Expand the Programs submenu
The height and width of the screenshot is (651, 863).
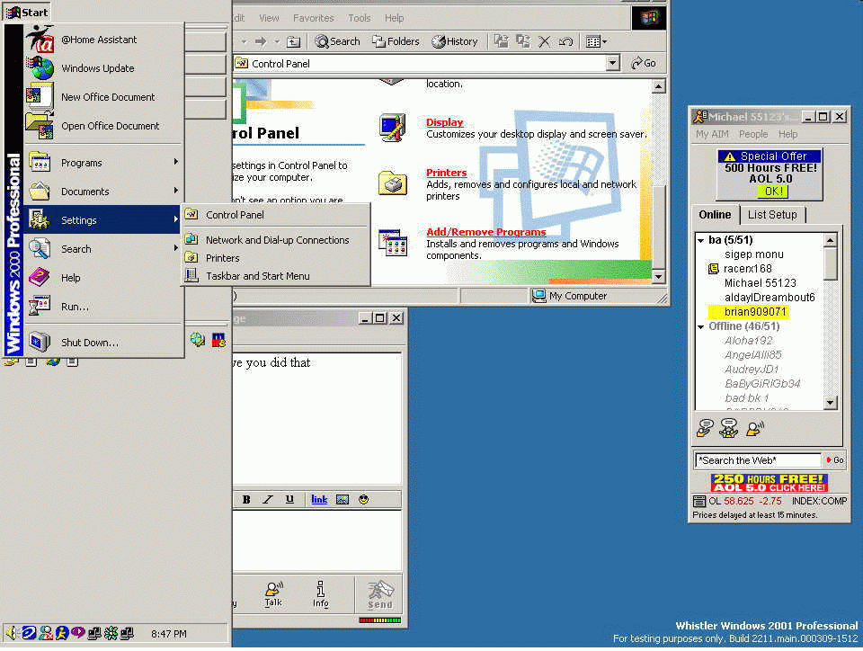click(x=102, y=163)
